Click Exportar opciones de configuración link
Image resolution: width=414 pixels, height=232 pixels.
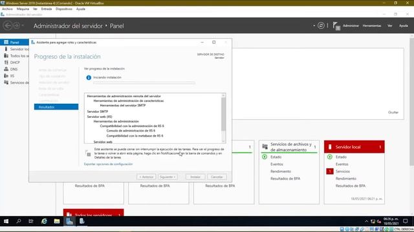(x=108, y=164)
